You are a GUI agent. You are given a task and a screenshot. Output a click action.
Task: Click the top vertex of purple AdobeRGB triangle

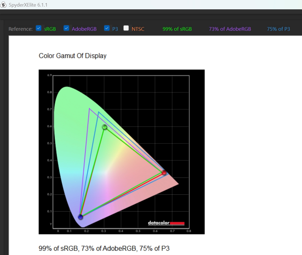pos(89,108)
